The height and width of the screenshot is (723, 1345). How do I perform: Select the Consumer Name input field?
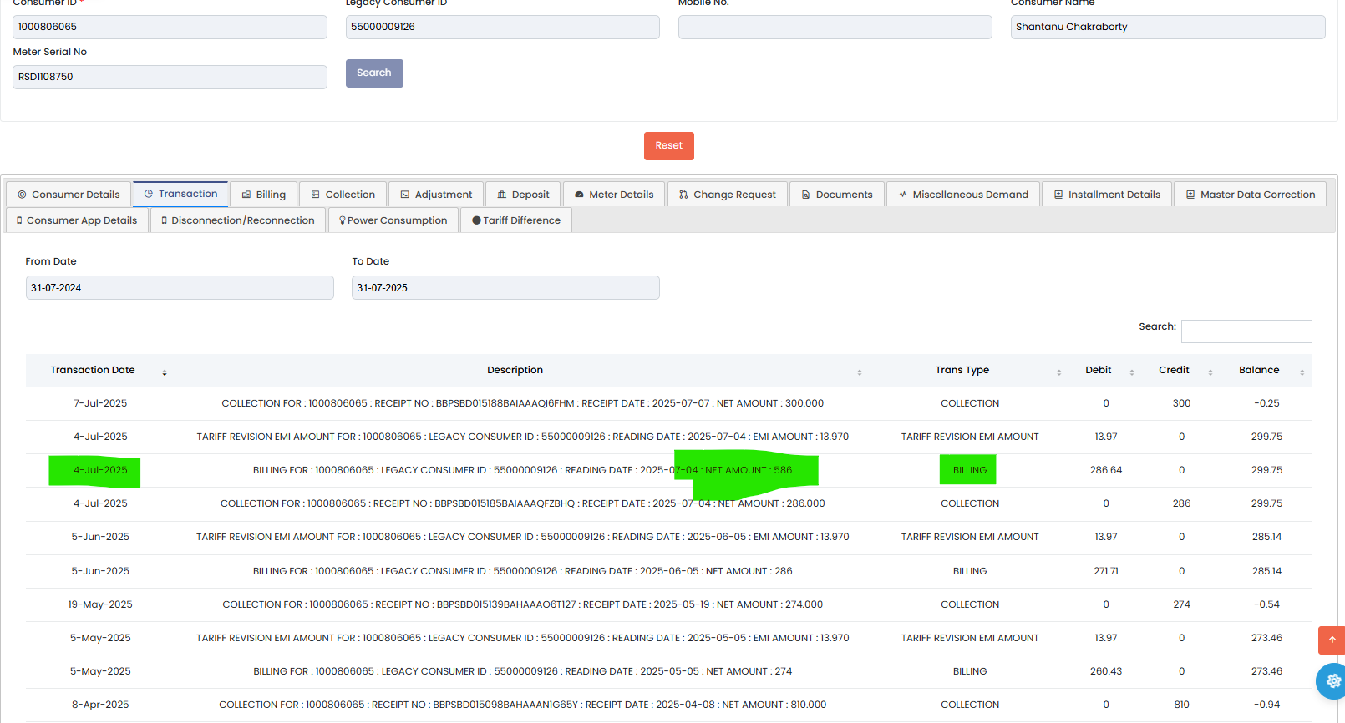[1168, 27]
